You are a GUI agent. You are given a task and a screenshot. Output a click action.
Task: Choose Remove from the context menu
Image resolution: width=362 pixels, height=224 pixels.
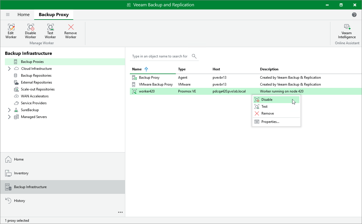pyautogui.click(x=276, y=113)
